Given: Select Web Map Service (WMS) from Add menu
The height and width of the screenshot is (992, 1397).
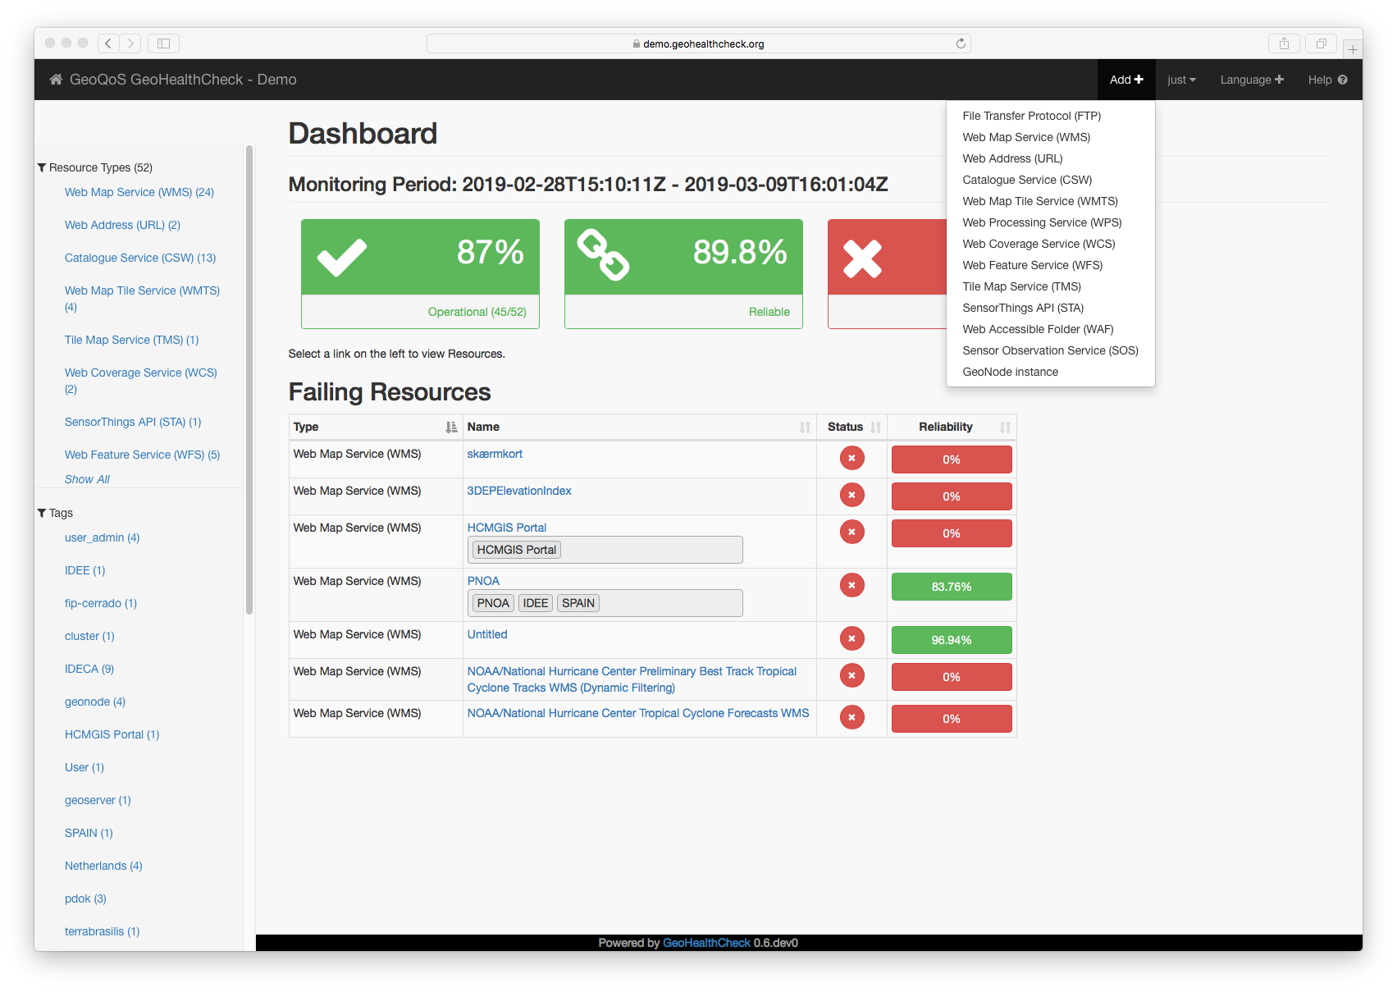Looking at the screenshot, I should pos(1026,137).
